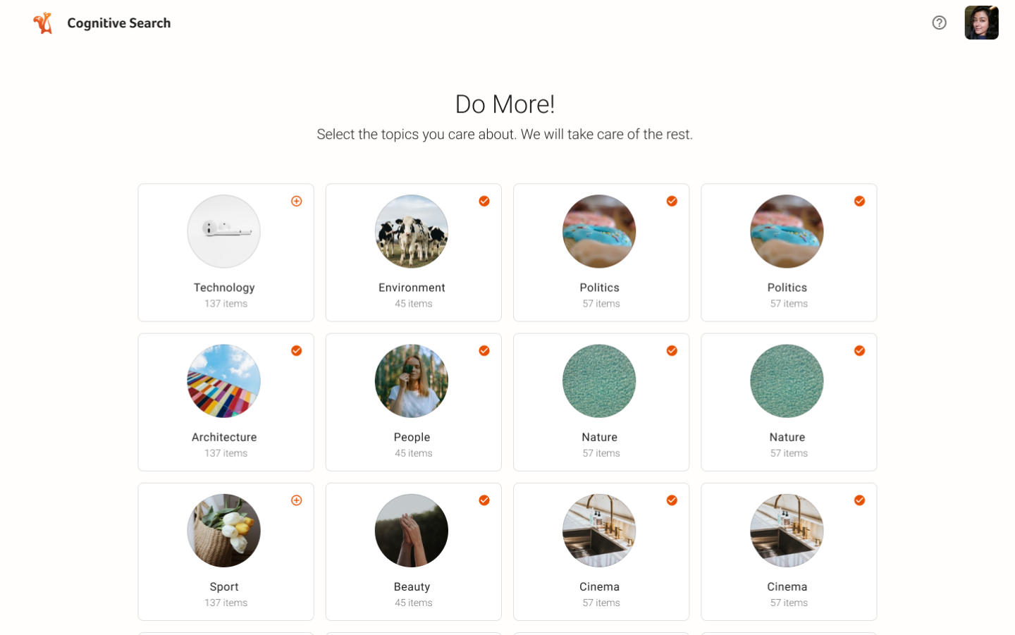Uncheck the Architecture topic checkmark
1015x635 pixels.
(297, 351)
